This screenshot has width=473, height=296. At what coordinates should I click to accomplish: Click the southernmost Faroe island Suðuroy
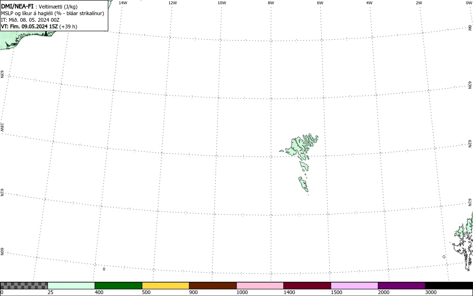point(303,184)
